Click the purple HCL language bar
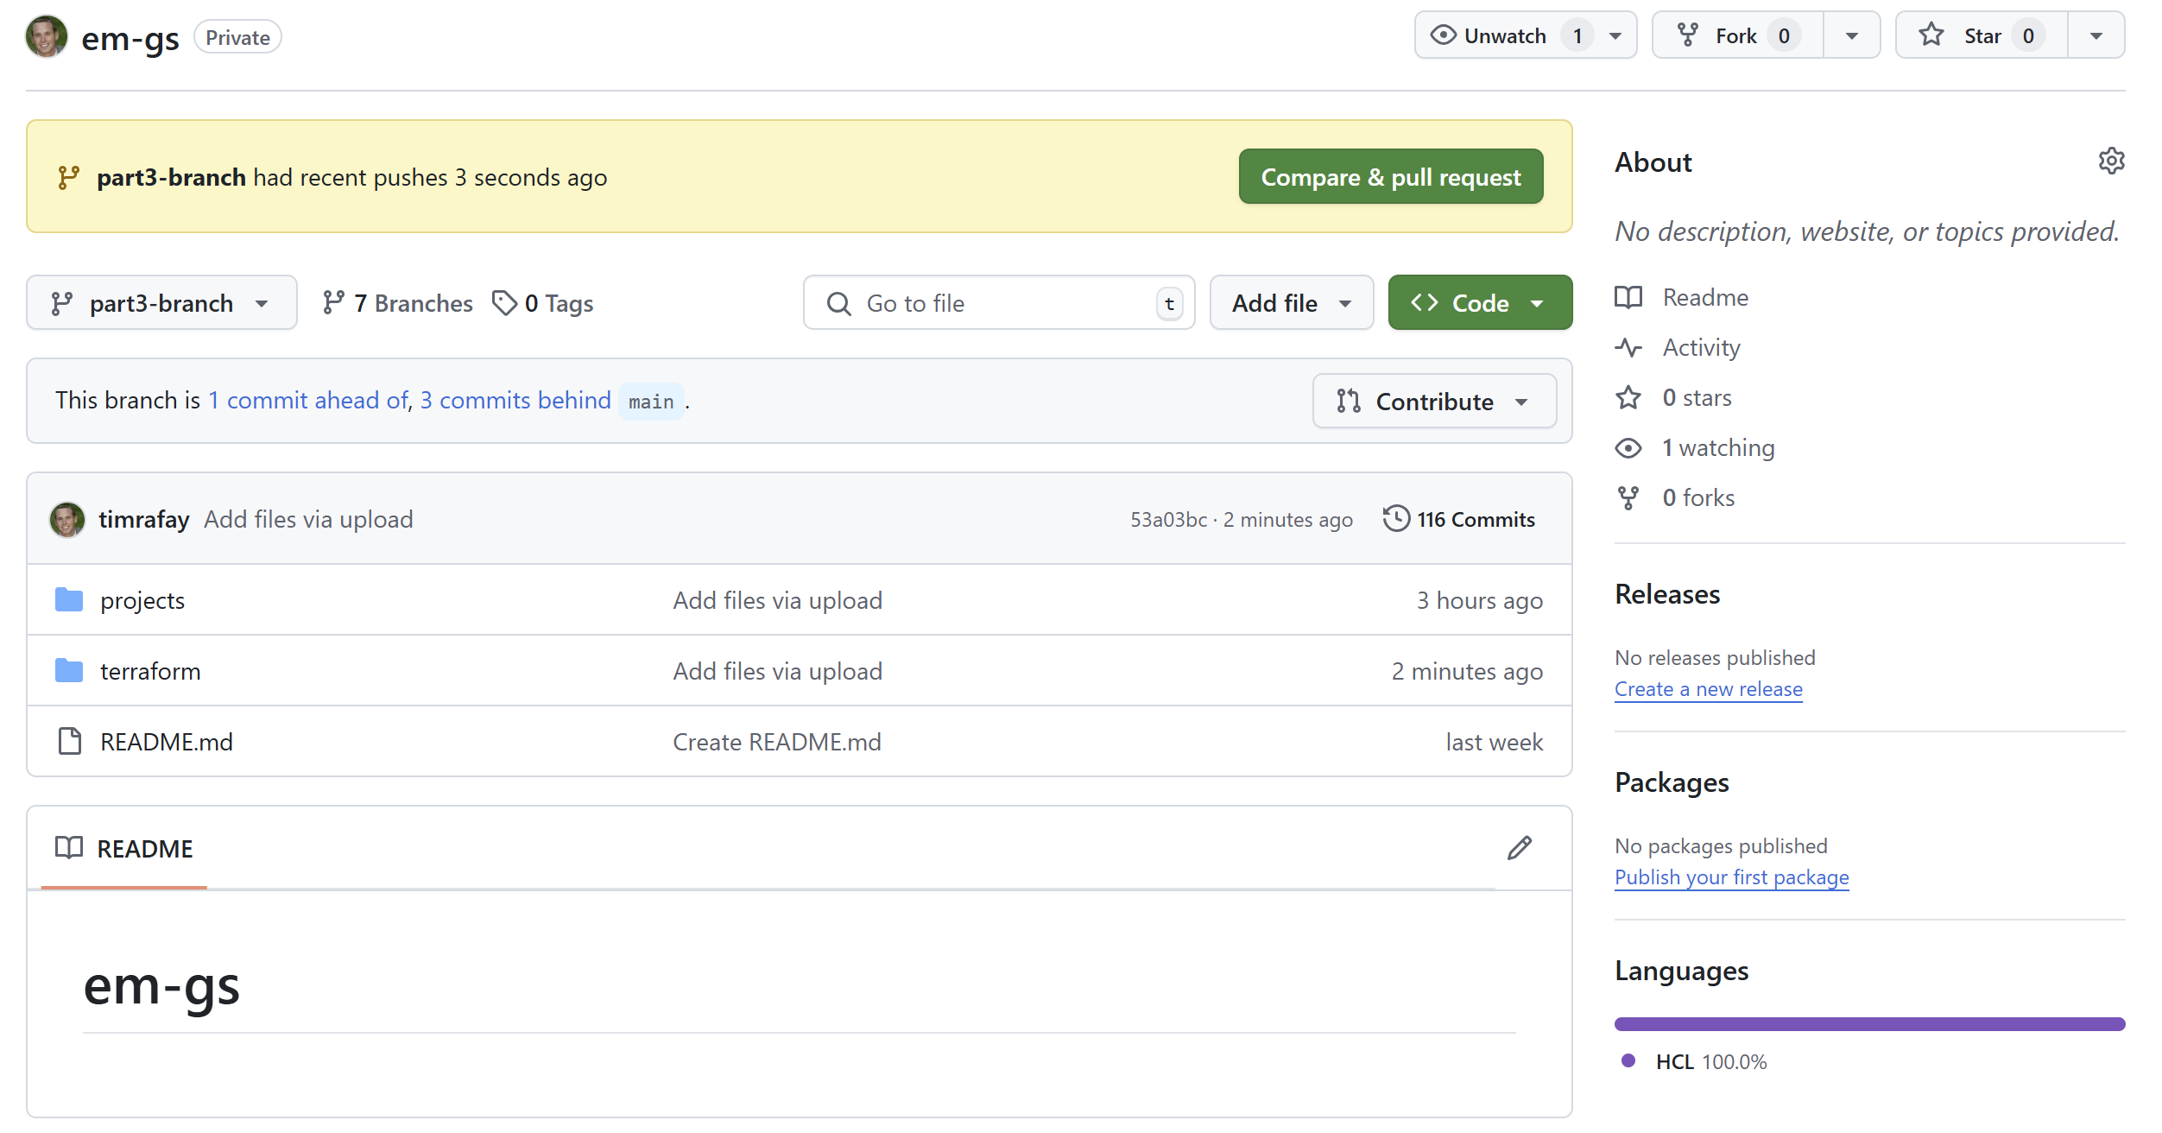This screenshot has width=2162, height=1133. (1868, 1024)
